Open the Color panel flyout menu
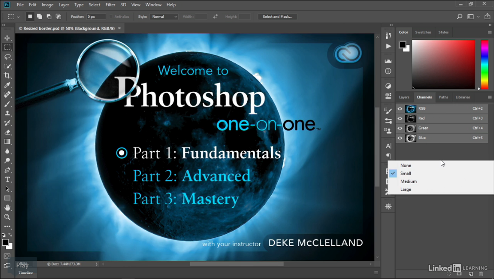This screenshot has height=279, width=494. tap(489, 32)
